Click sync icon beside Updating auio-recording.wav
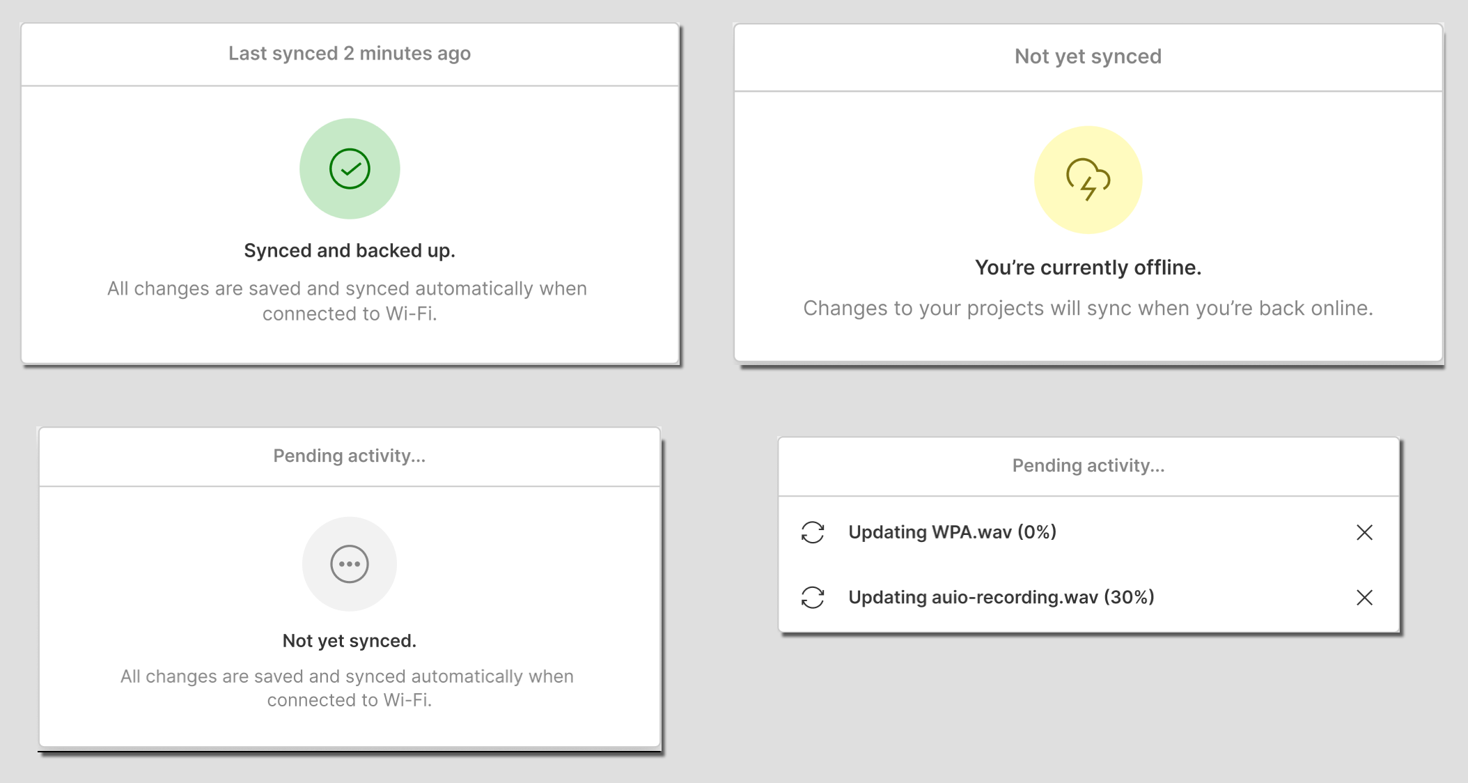This screenshot has width=1468, height=783. point(813,597)
